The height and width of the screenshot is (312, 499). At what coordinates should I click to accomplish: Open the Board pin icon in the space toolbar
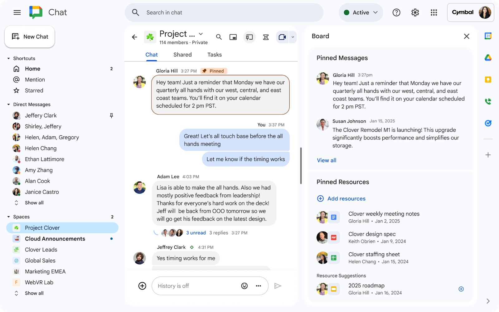[x=249, y=37]
